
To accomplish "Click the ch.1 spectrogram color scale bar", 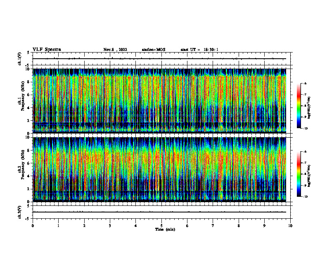I will coord(299,106).
